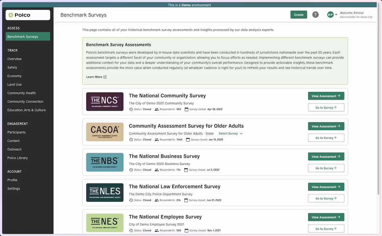
Task: Click status history icon for National Employee Survey
Action: [x=131, y=231]
